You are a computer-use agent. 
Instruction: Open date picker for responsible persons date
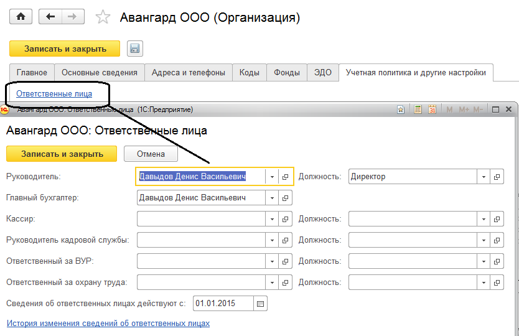(261, 304)
